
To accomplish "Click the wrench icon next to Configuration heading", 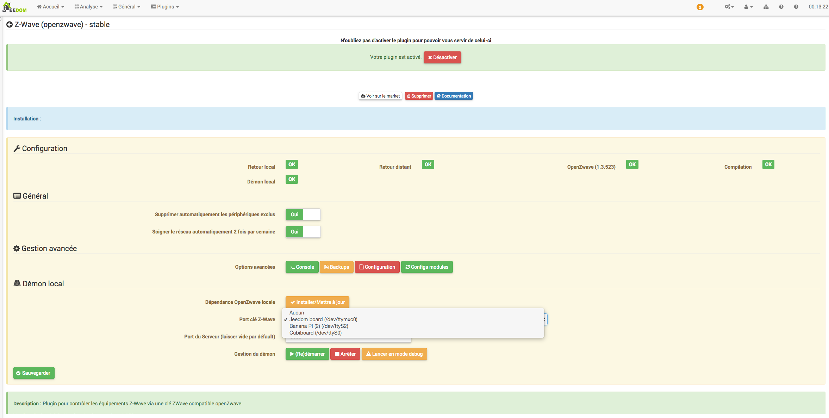I will coord(17,149).
